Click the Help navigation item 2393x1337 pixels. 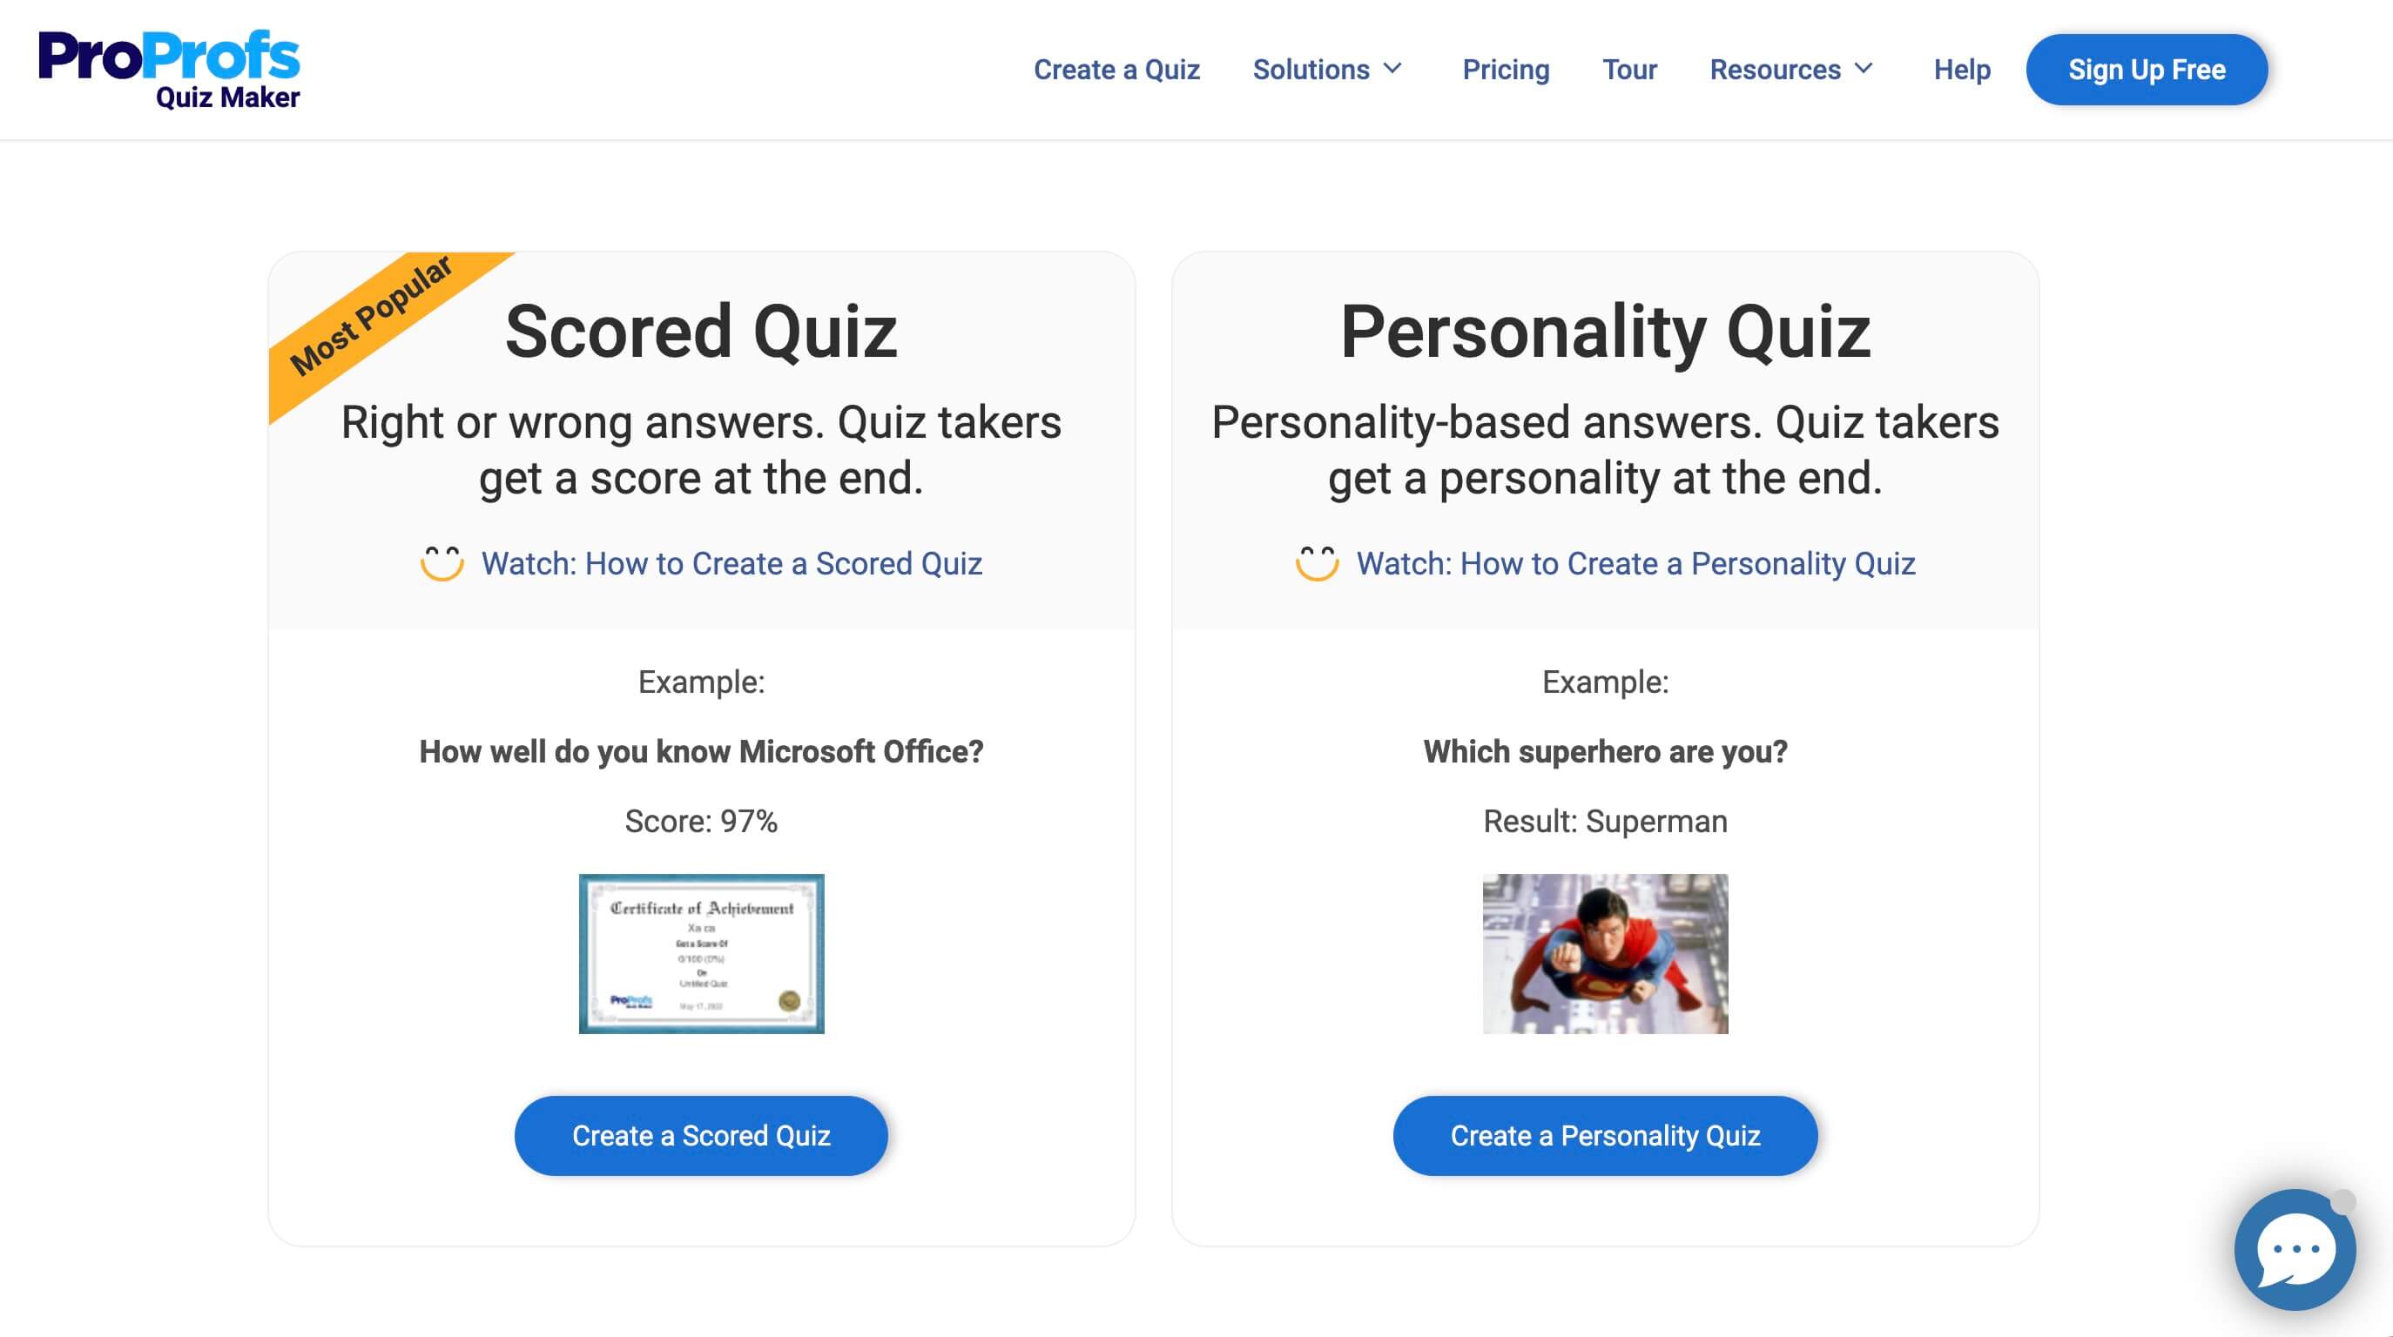(1961, 69)
